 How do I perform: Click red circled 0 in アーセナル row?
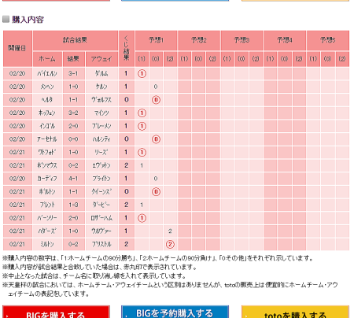pos(156,139)
